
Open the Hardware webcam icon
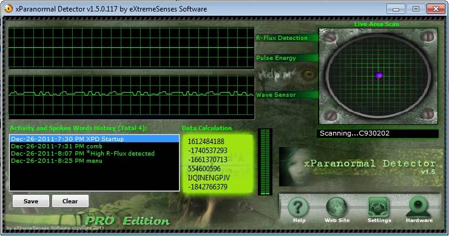click(x=419, y=207)
